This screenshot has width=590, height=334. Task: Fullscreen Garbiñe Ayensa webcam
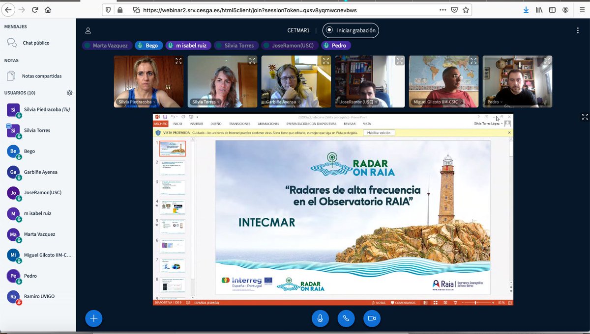click(x=326, y=61)
